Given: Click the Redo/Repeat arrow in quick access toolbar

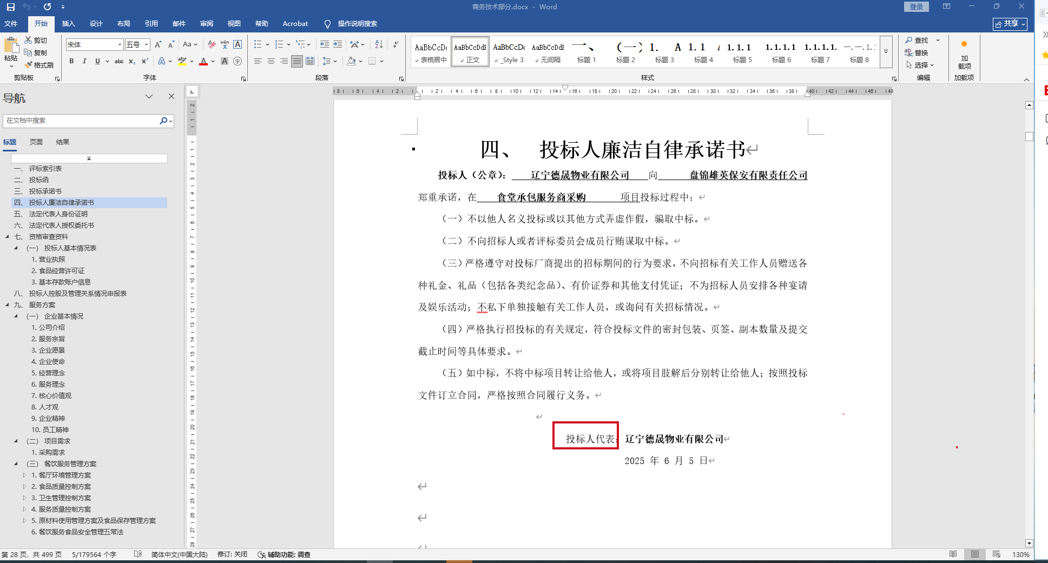Looking at the screenshot, I should (47, 7).
